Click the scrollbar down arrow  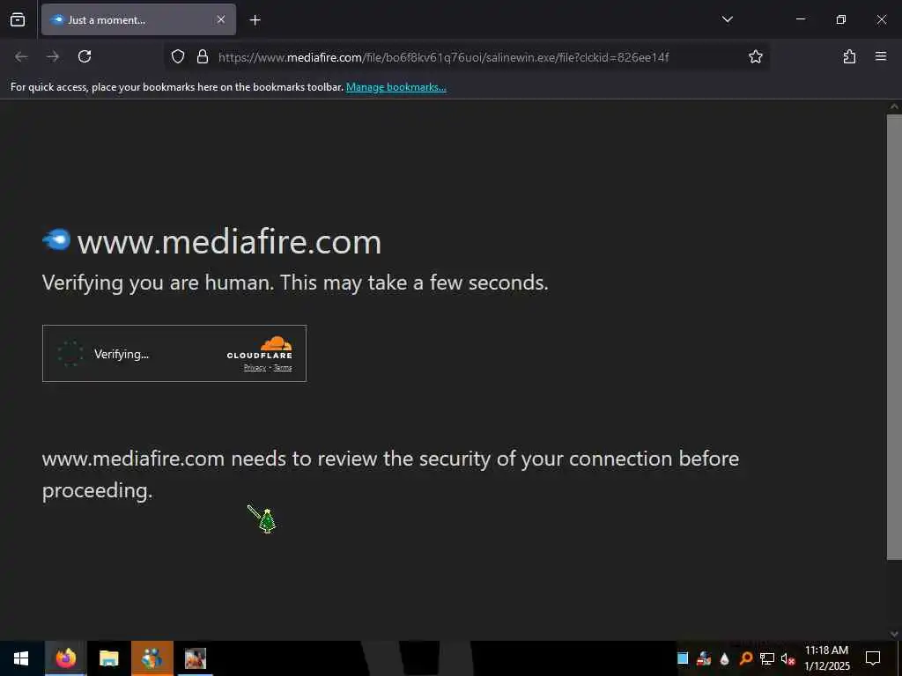click(894, 634)
